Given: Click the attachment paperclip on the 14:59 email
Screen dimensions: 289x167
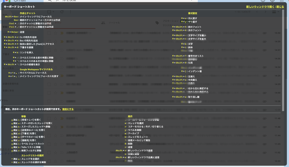Looking at the screenshot, I should 265,41.
